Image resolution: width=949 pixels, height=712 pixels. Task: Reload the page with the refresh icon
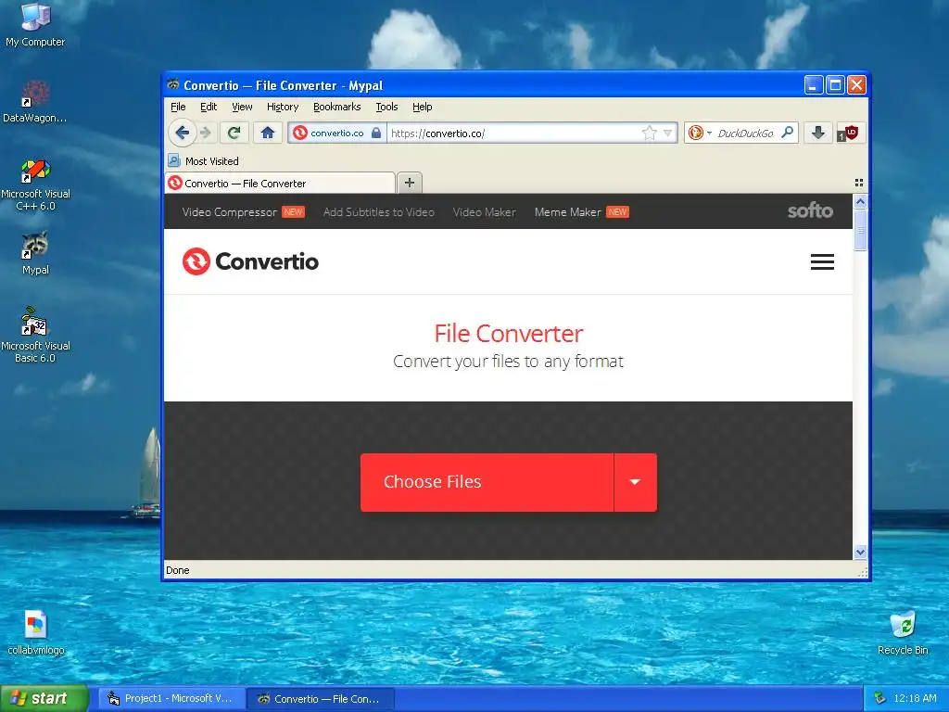[x=234, y=133]
